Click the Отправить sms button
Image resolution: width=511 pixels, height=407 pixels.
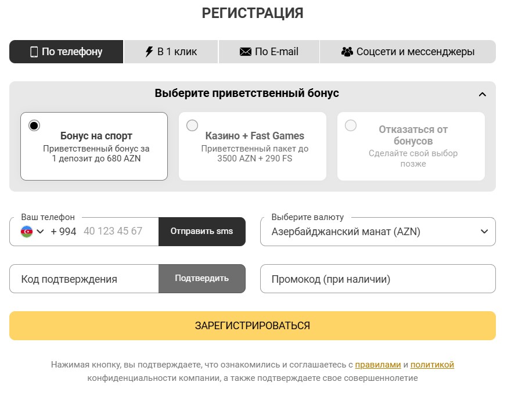pyautogui.click(x=202, y=231)
